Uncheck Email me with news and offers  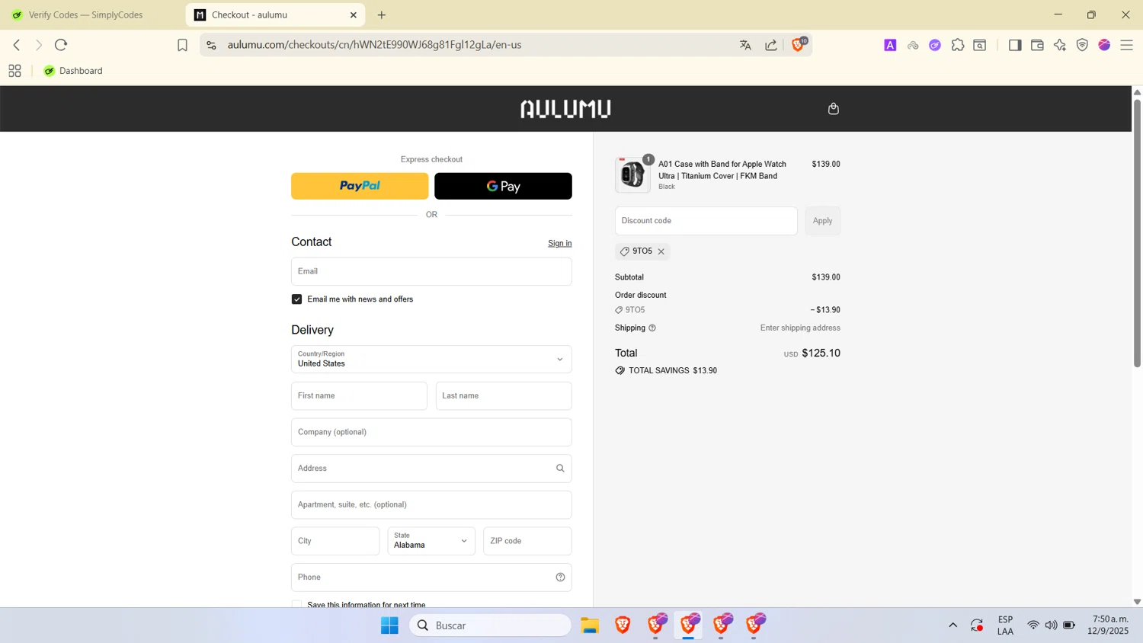tap(297, 299)
